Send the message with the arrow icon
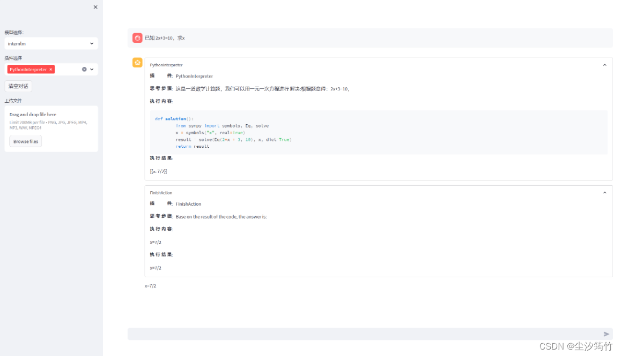This screenshot has width=621, height=356. (x=607, y=334)
